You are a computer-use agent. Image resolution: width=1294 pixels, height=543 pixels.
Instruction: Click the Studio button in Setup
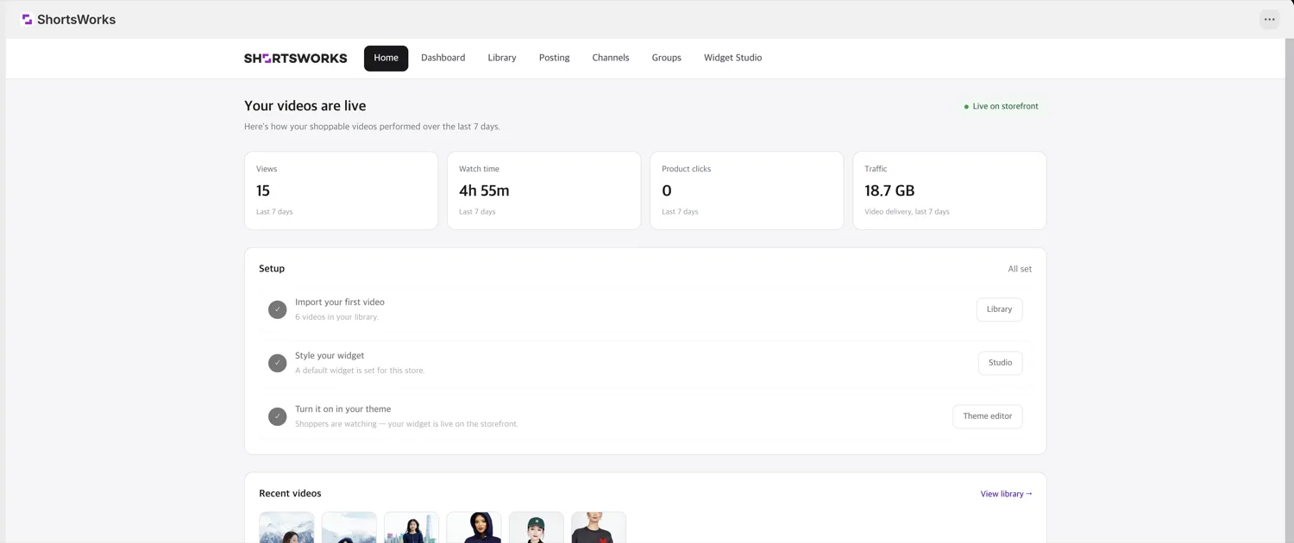pyautogui.click(x=1000, y=363)
